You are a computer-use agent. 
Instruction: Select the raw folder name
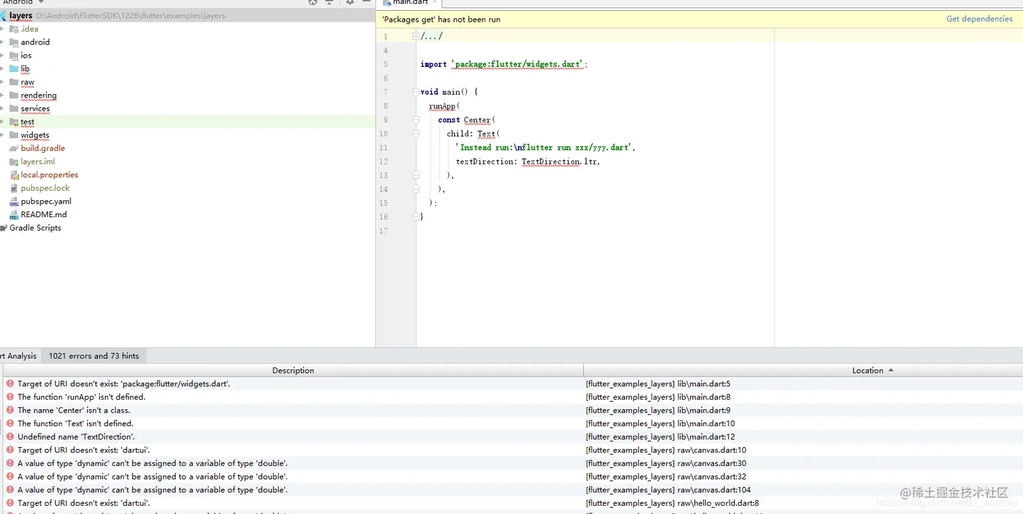[x=27, y=82]
